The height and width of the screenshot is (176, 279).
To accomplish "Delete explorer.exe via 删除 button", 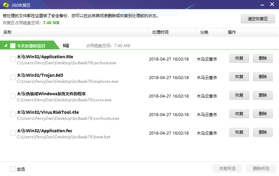I will point(263,77).
